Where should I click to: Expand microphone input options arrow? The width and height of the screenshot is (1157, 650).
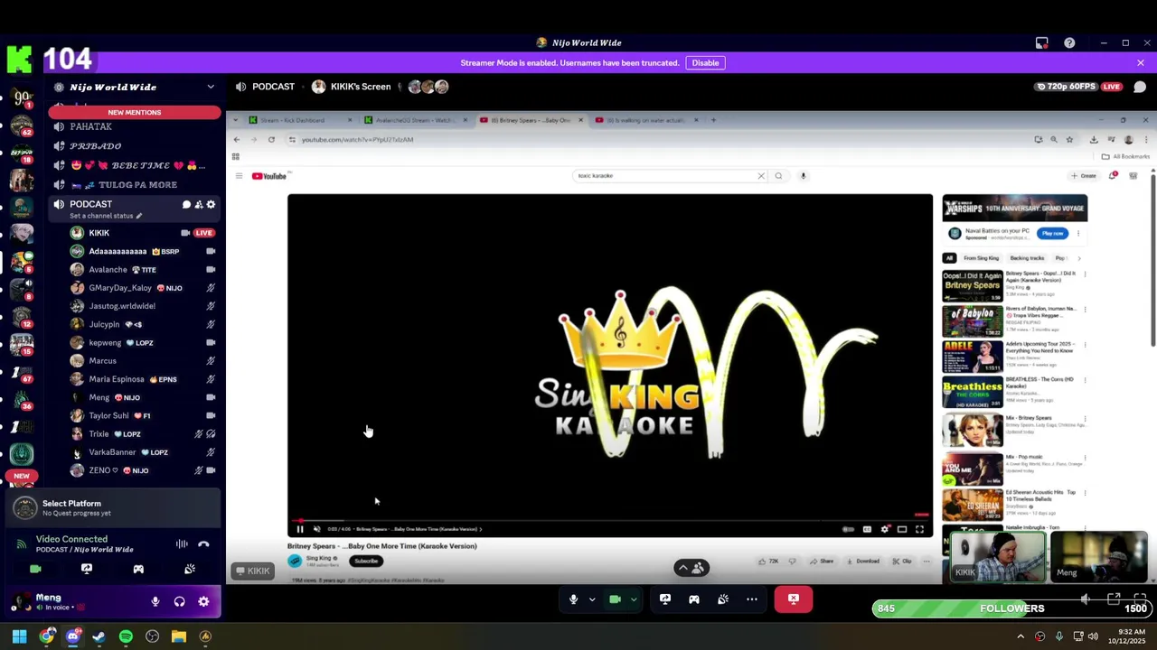(592, 599)
